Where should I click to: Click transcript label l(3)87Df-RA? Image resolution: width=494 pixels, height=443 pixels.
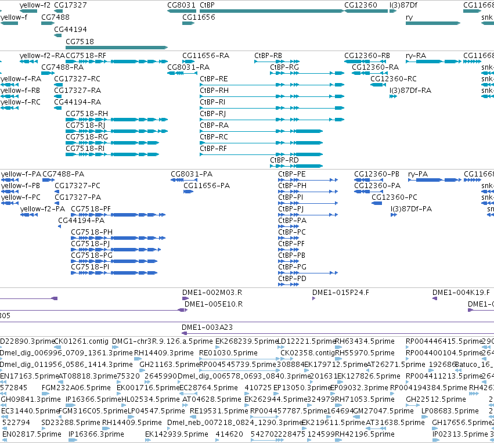(410, 91)
